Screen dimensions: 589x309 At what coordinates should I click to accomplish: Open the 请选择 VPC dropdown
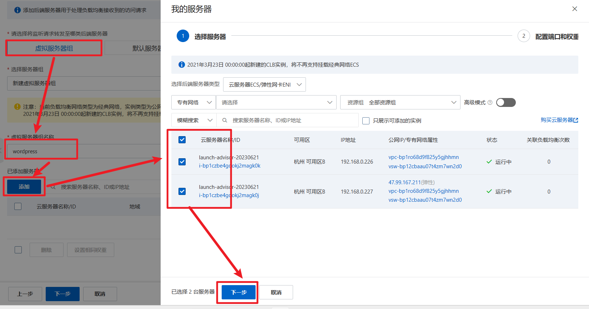pos(276,102)
